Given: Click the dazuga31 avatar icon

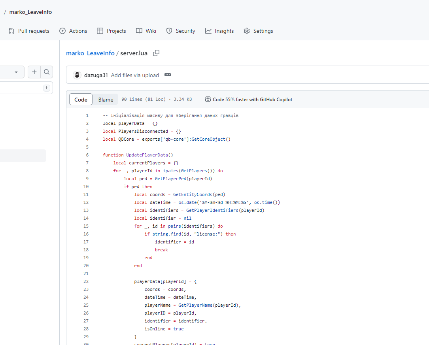Looking at the screenshot, I should pos(77,75).
